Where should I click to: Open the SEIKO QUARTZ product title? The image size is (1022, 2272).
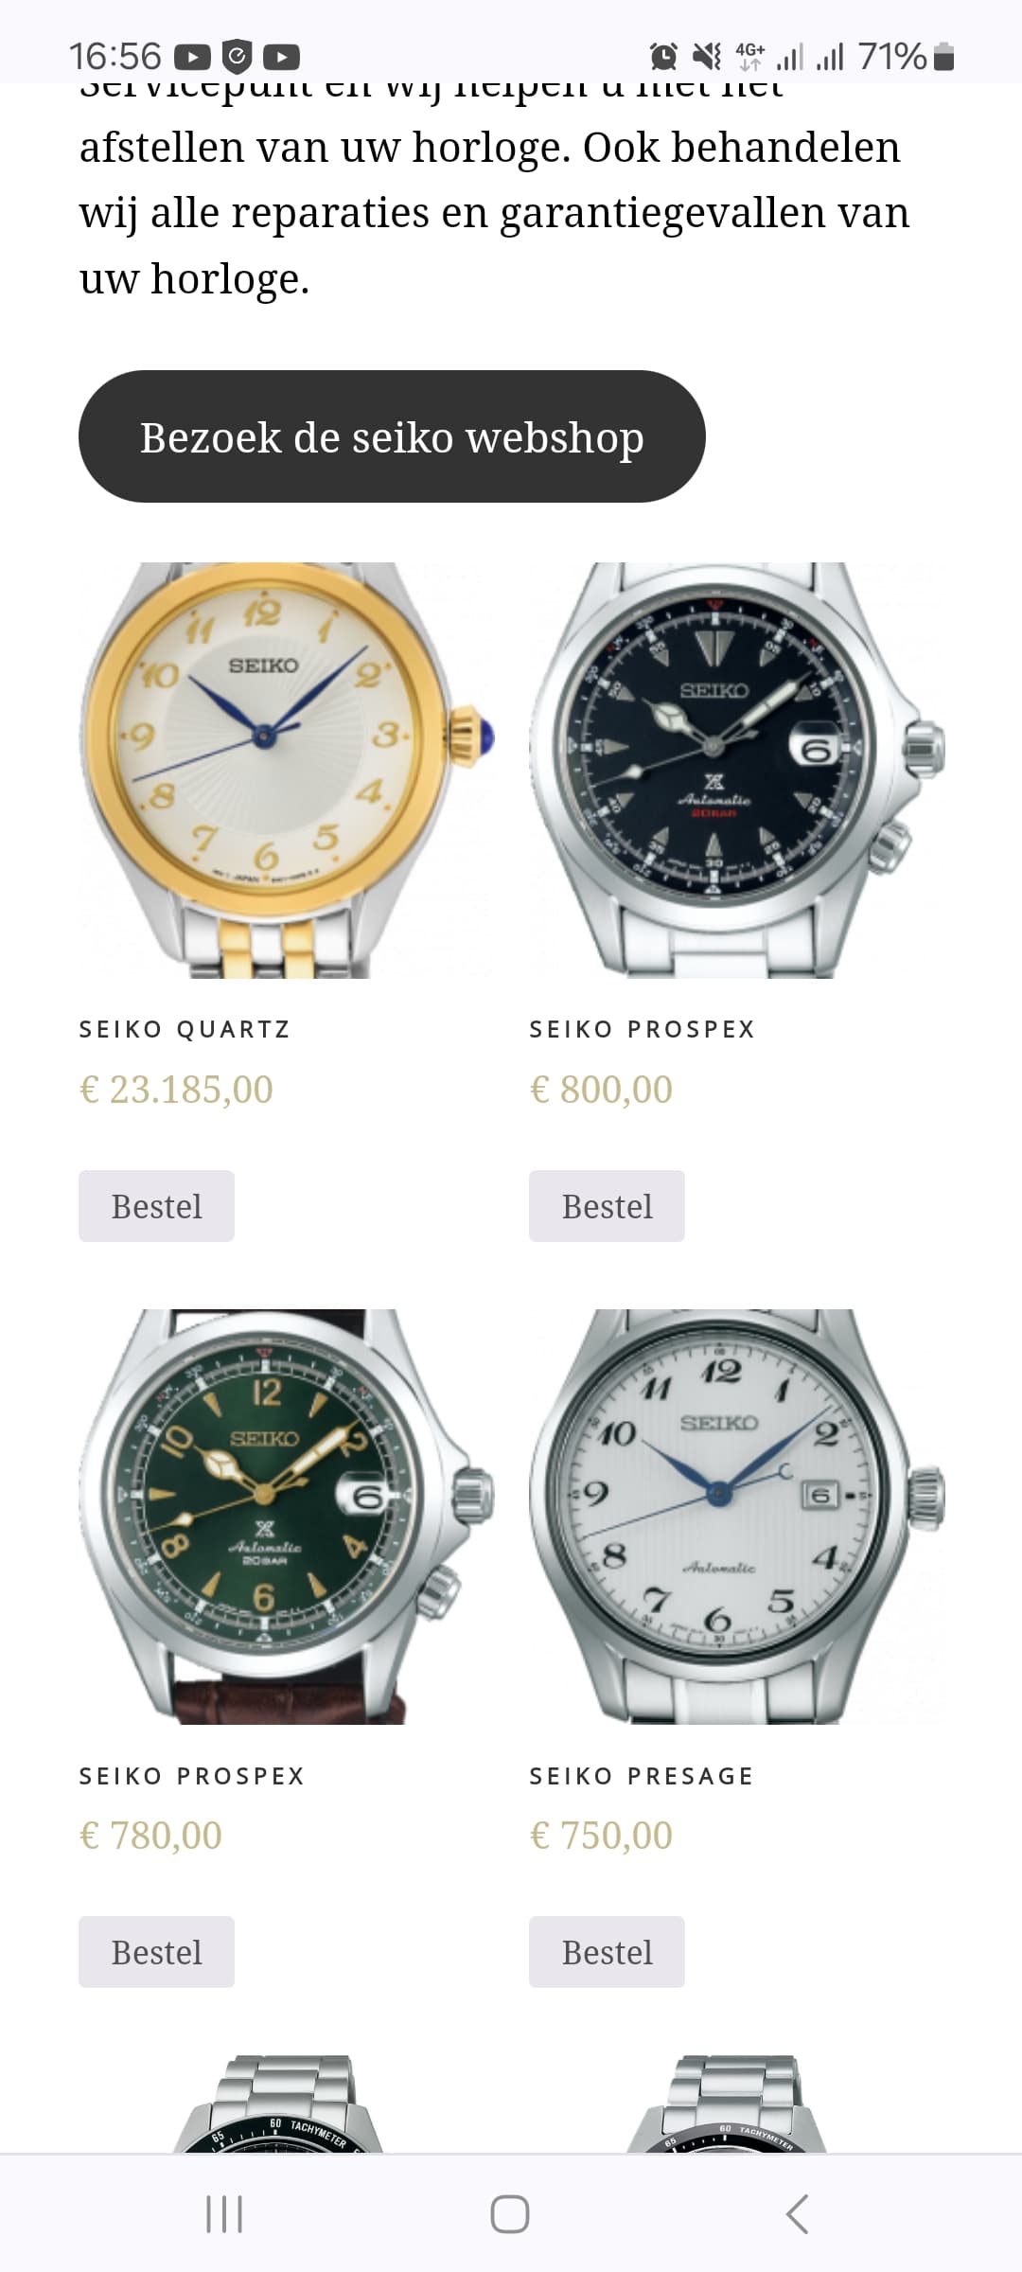[x=185, y=1029]
